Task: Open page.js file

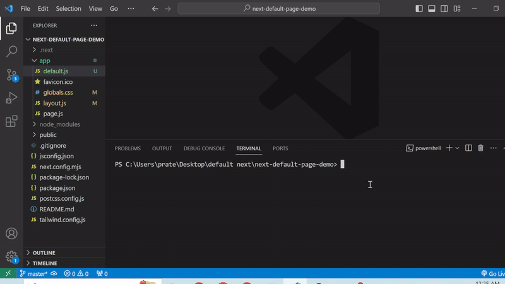Action: 64,114
